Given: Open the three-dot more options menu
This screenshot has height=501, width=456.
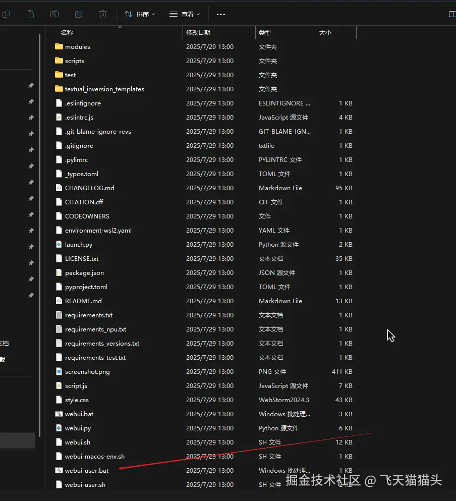Looking at the screenshot, I should tap(221, 14).
